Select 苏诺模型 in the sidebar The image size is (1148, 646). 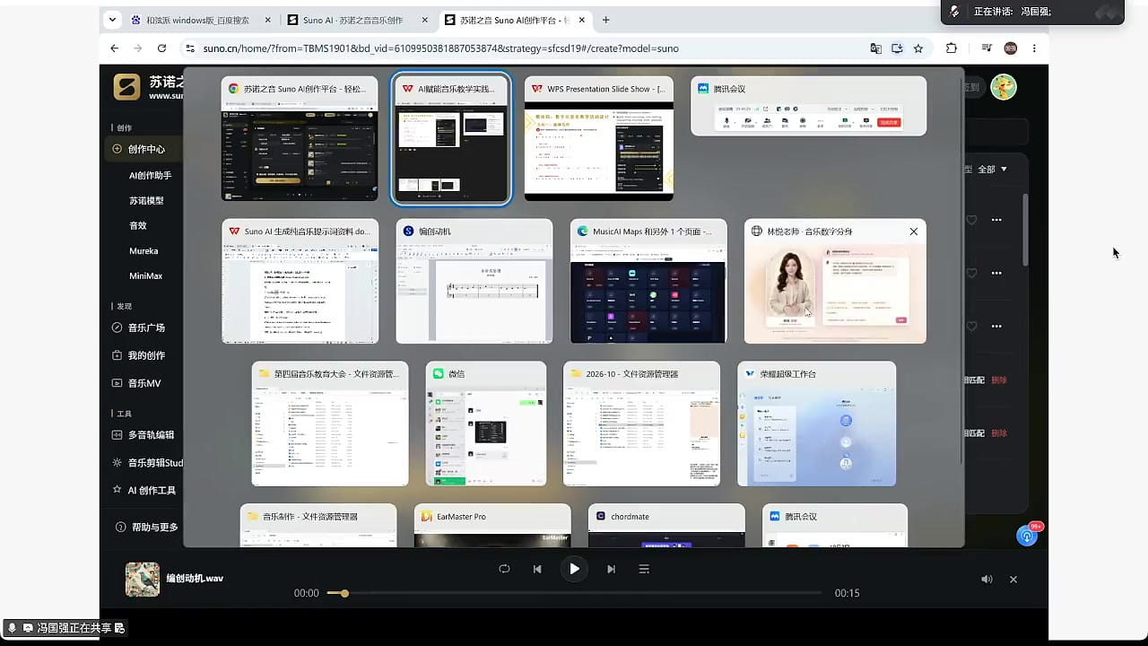click(146, 201)
